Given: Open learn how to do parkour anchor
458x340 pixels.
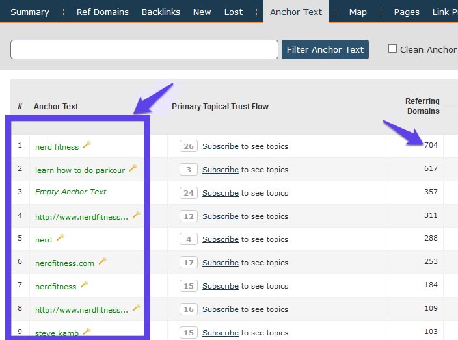Looking at the screenshot, I should (80, 170).
